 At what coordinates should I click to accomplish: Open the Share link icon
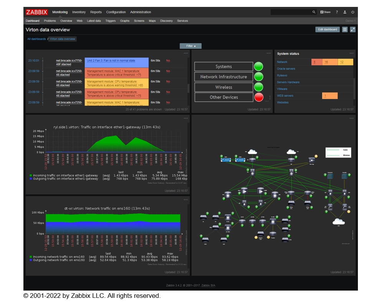[325, 12]
